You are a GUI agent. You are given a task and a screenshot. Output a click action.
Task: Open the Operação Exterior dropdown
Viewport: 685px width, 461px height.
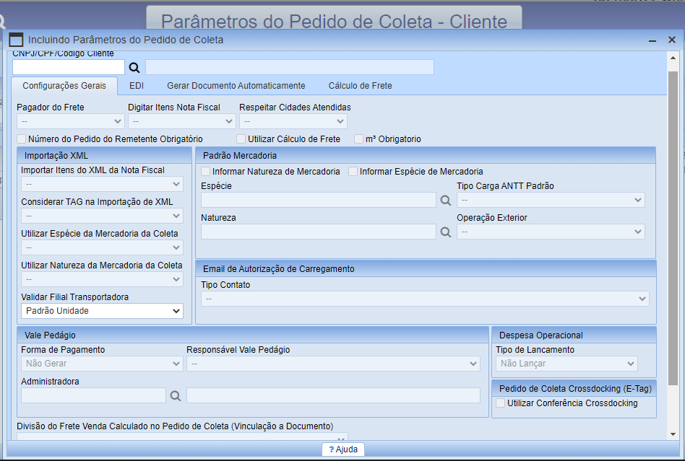coord(551,232)
